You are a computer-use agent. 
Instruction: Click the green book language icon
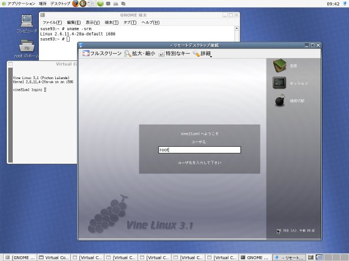tap(280, 65)
